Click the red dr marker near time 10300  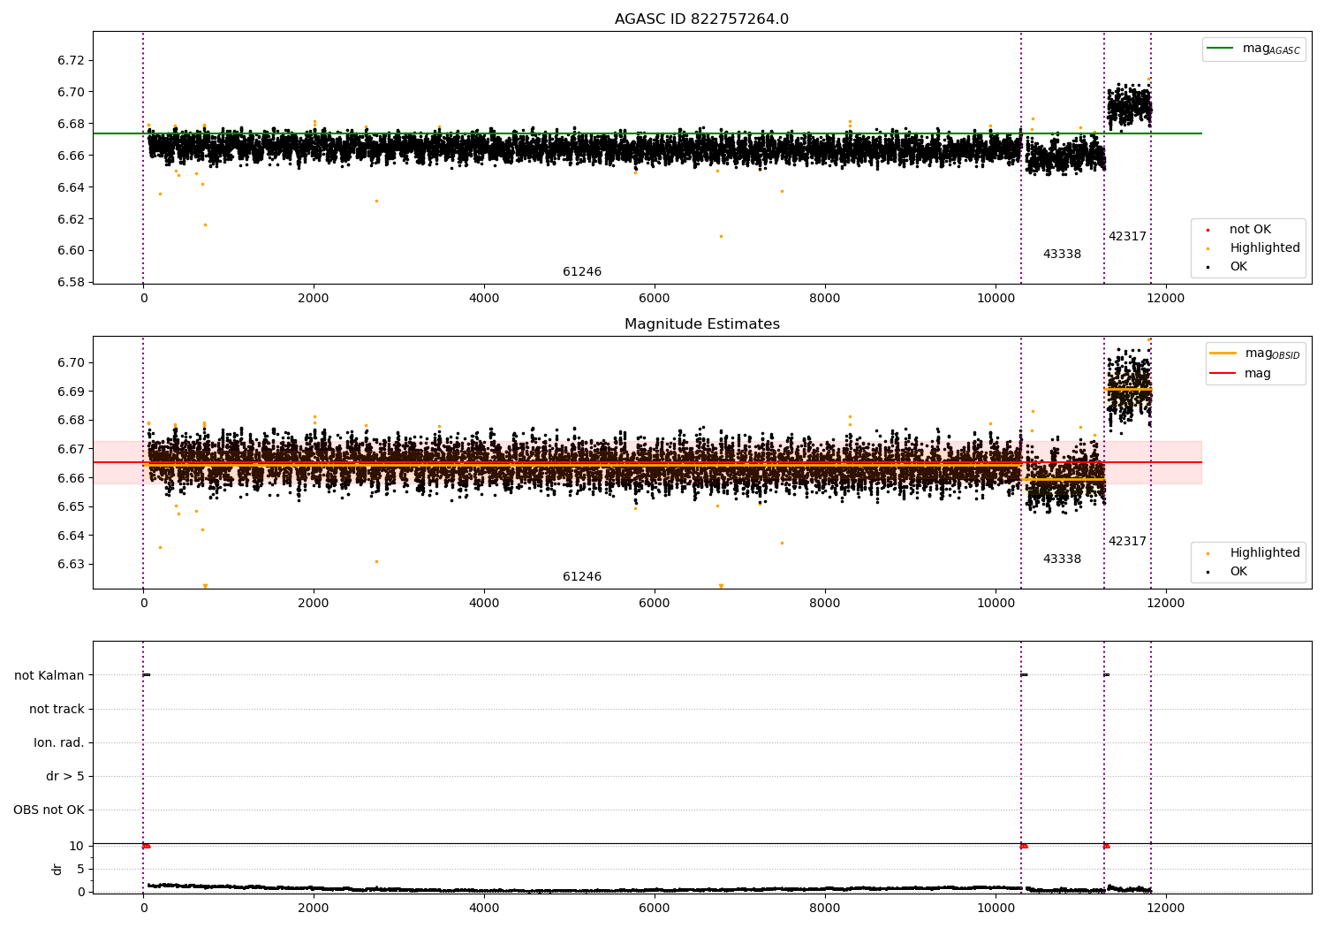point(1024,846)
